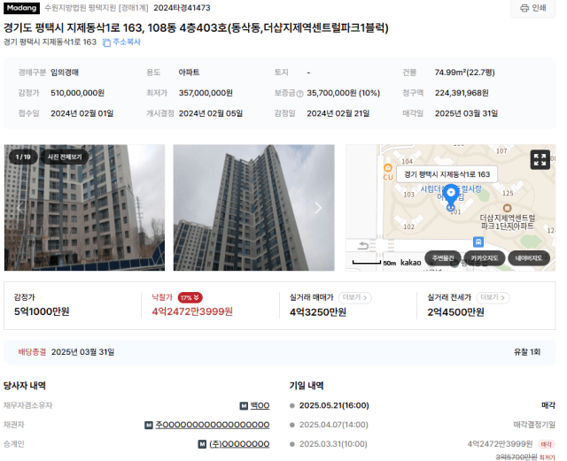This screenshot has height=461, width=567.
Task: Click the map address label 지제동삭1로 163
Action: coord(447,174)
